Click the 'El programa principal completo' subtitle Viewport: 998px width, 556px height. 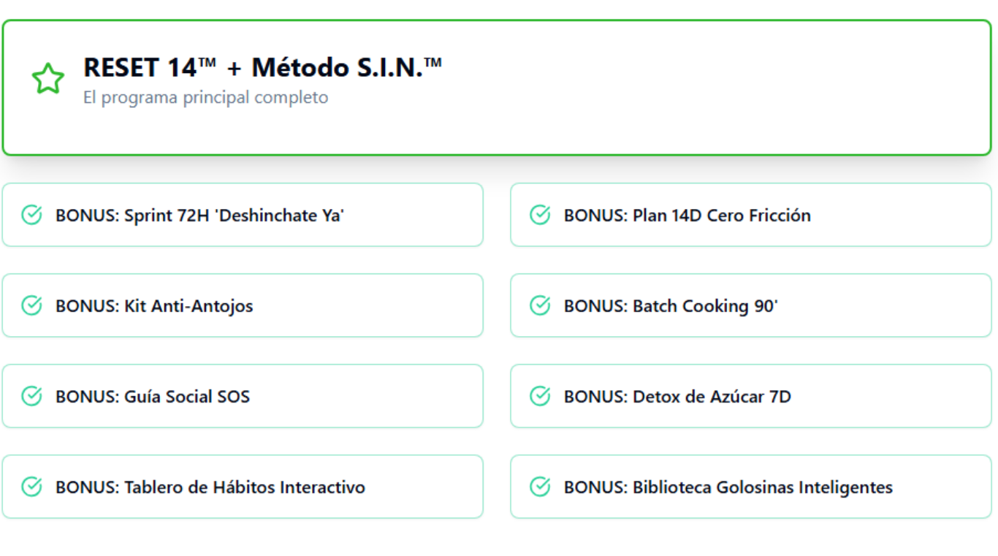pyautogui.click(x=205, y=97)
